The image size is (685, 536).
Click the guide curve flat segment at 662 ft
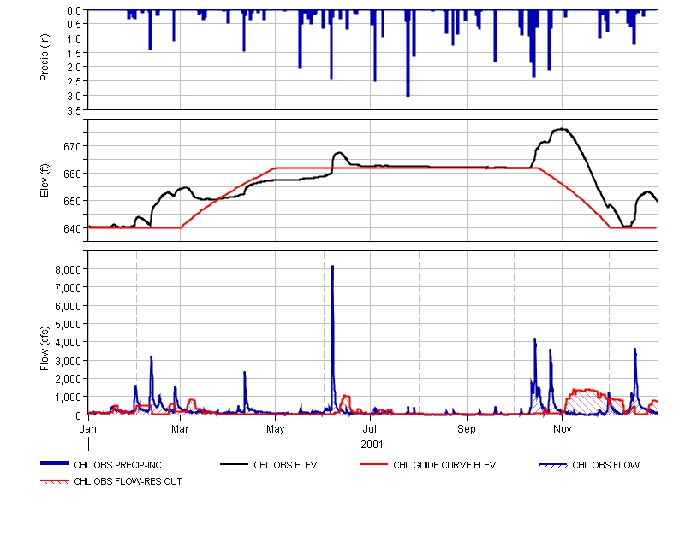coord(406,168)
